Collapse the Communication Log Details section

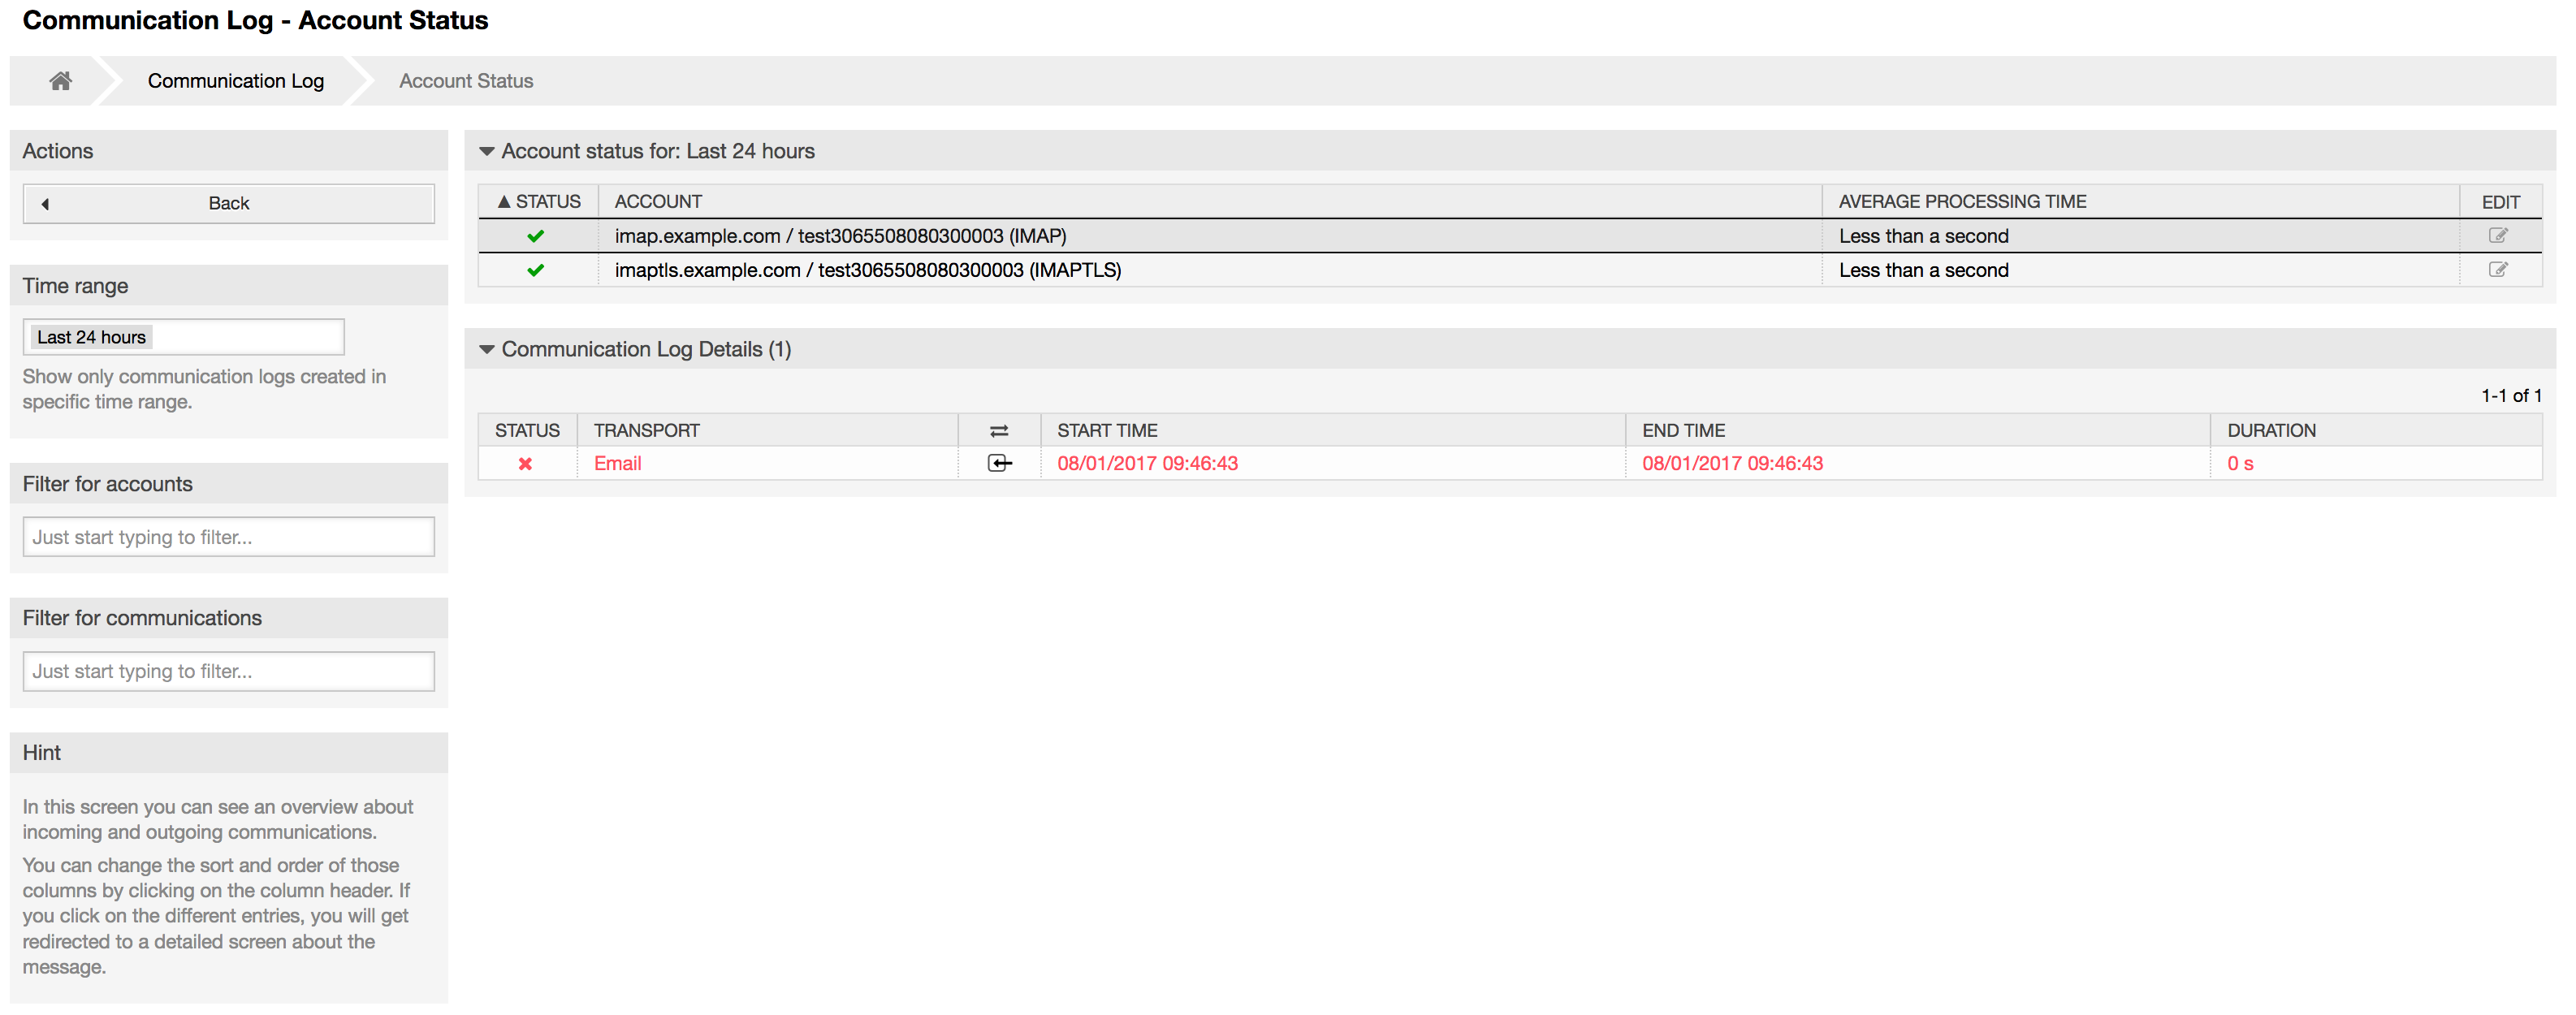point(488,349)
